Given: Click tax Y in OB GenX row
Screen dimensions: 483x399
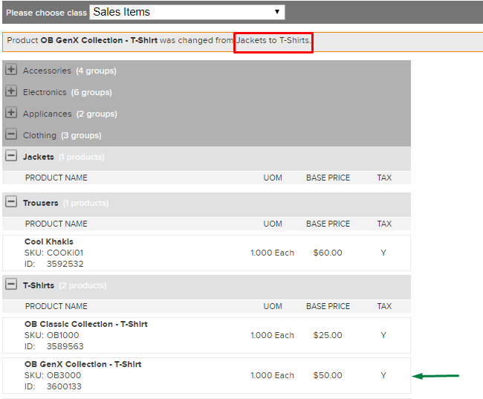Looking at the screenshot, I should coord(383,375).
